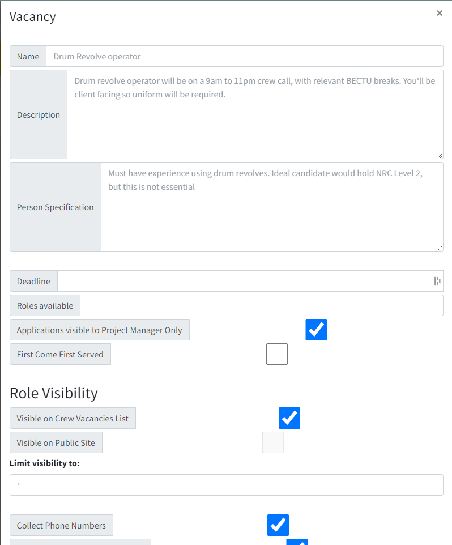452x545 pixels.
Task: Click inside the Person Specification textarea
Action: (x=272, y=204)
